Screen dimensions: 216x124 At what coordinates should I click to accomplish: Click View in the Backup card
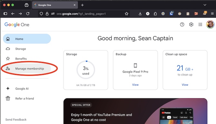(135, 85)
